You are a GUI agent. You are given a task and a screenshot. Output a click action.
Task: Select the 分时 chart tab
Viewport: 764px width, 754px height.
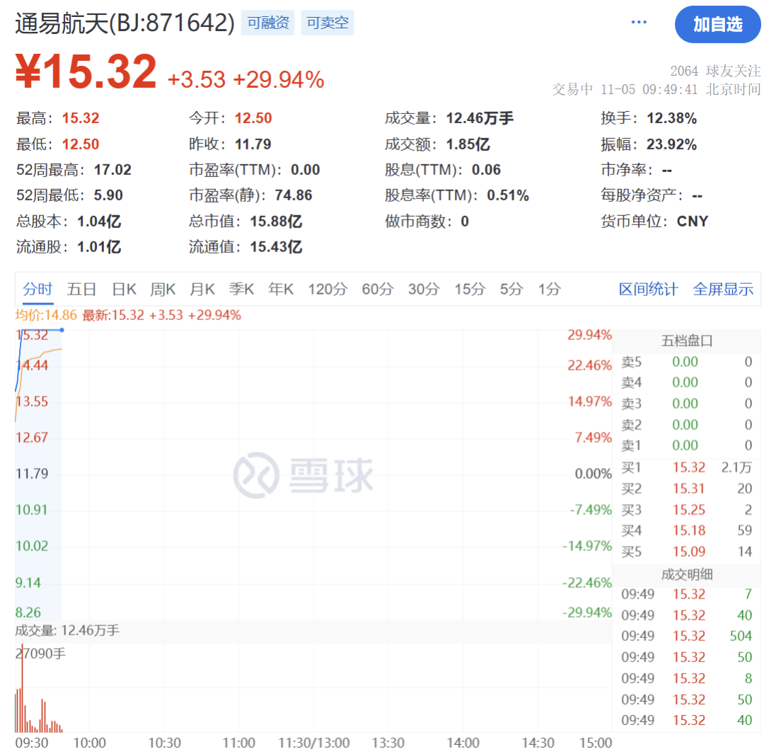37,290
